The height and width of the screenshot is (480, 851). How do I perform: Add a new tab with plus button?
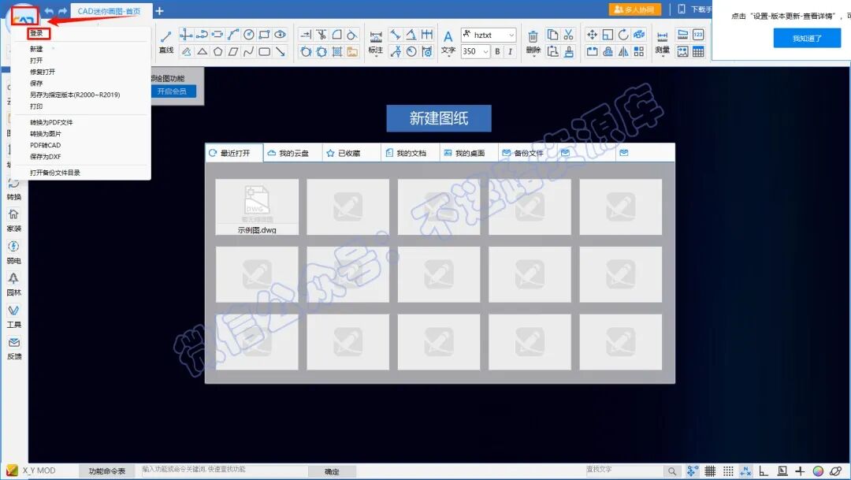(x=159, y=11)
